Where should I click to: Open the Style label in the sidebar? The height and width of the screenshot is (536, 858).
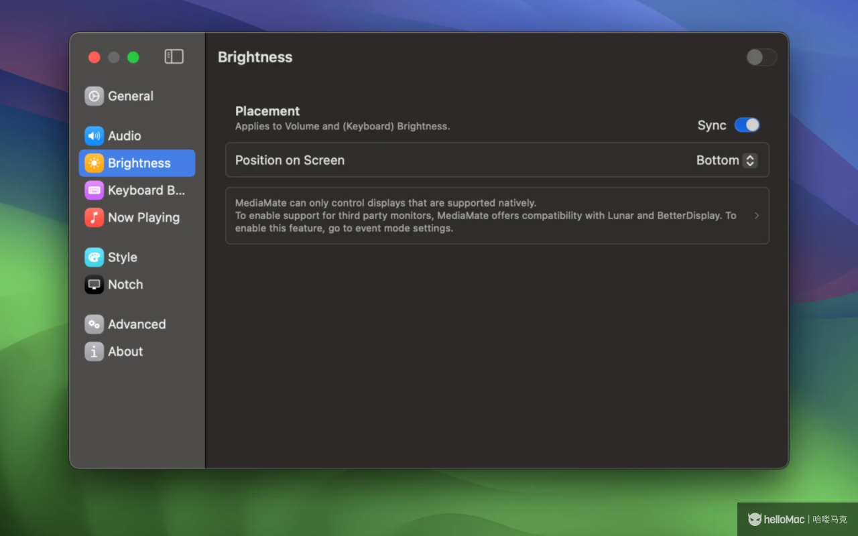(x=123, y=257)
